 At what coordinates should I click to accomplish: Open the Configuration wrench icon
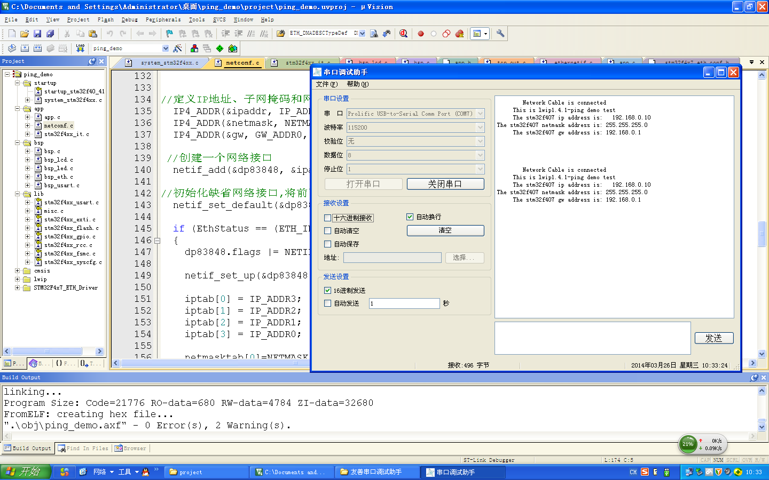tap(500, 34)
